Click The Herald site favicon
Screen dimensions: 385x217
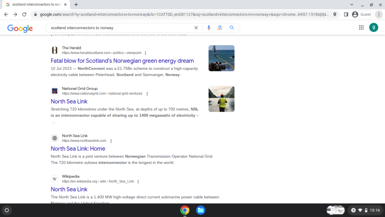[x=55, y=50]
